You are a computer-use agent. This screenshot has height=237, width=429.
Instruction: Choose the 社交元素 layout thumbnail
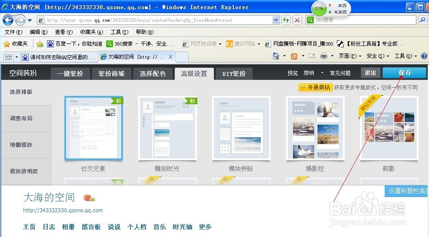coord(93,128)
